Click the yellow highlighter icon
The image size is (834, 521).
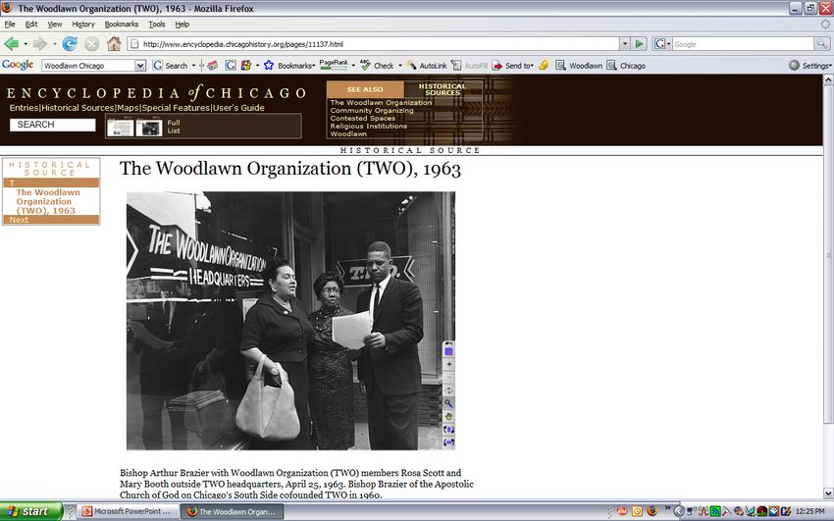pos(544,66)
